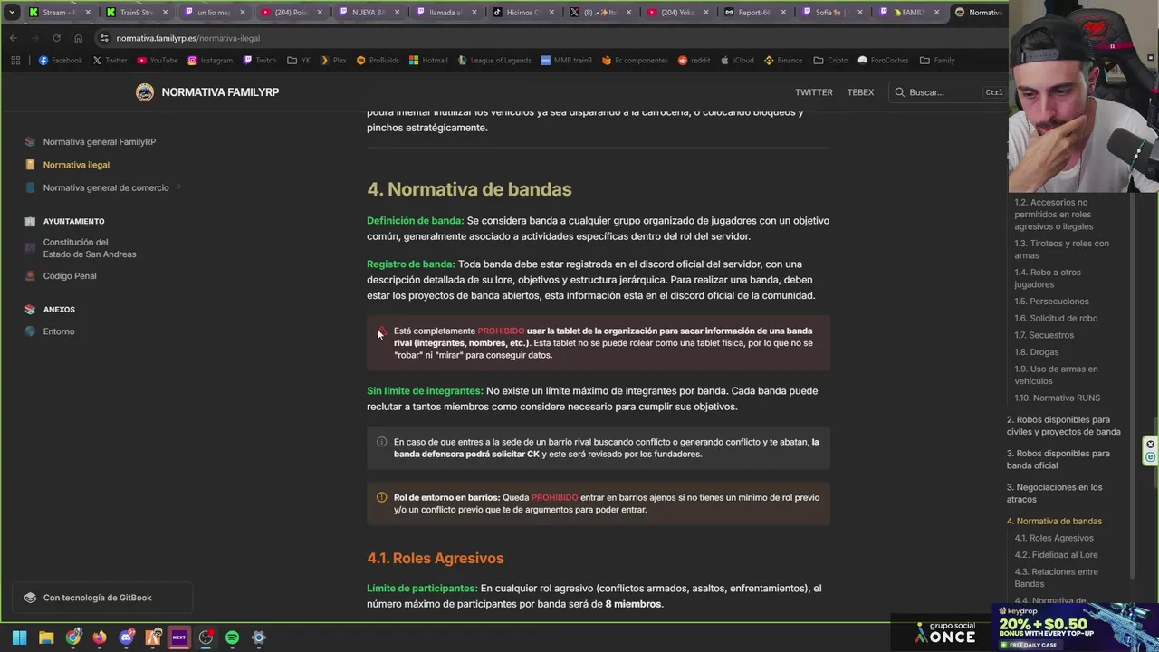Open the Instagram bookmark
Viewport: 1159px width, 652px height.
[x=210, y=61]
